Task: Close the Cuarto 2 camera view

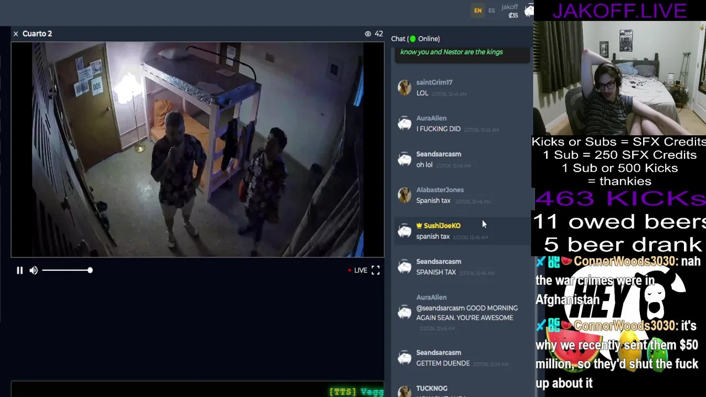Action: pyautogui.click(x=15, y=34)
